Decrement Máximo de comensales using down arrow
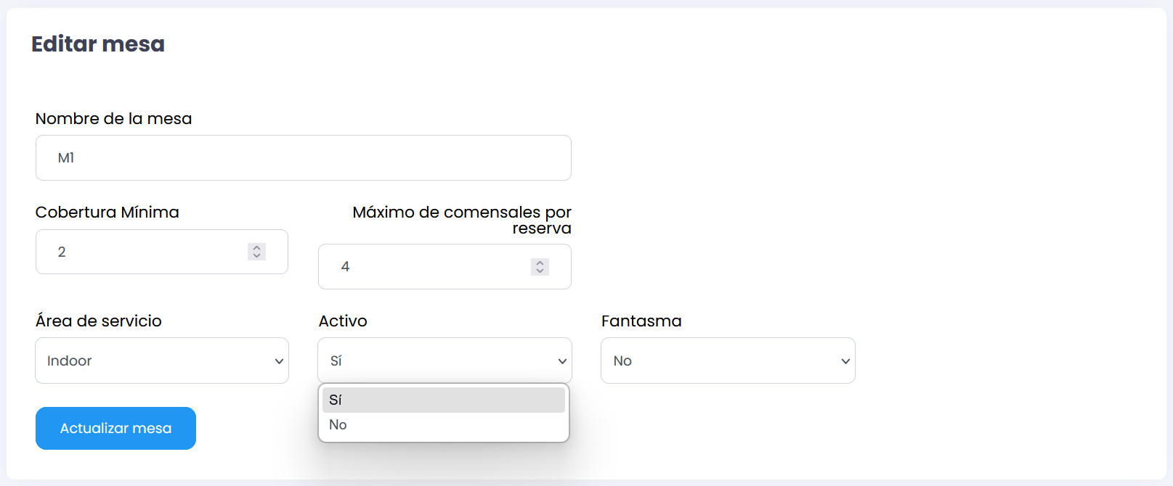 tap(540, 271)
